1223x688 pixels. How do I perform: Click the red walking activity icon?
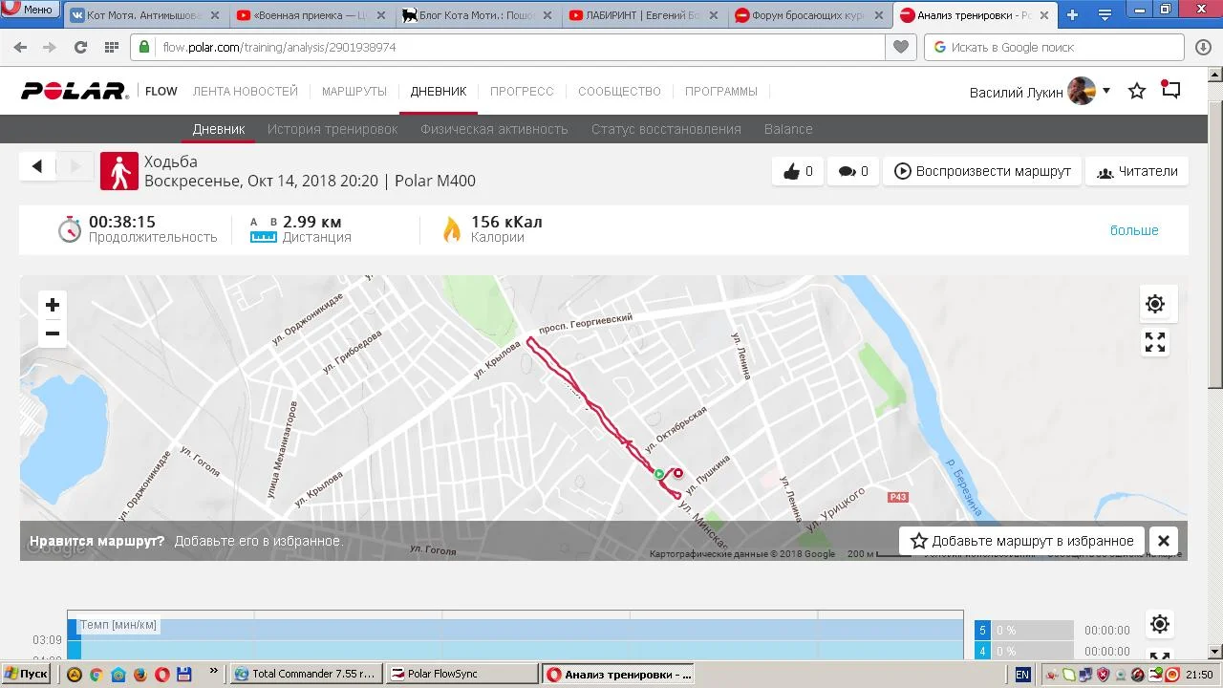point(119,171)
